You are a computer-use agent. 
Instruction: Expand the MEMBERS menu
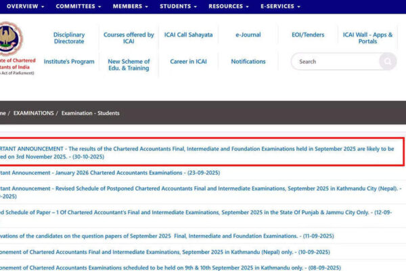[x=130, y=6]
